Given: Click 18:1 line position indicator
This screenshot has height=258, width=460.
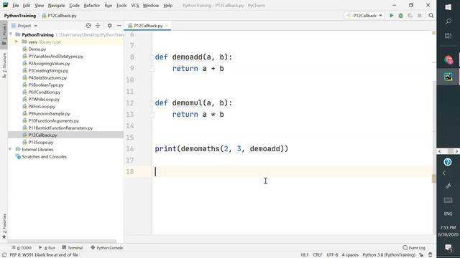Looking at the screenshot, I should pyautogui.click(x=304, y=255).
